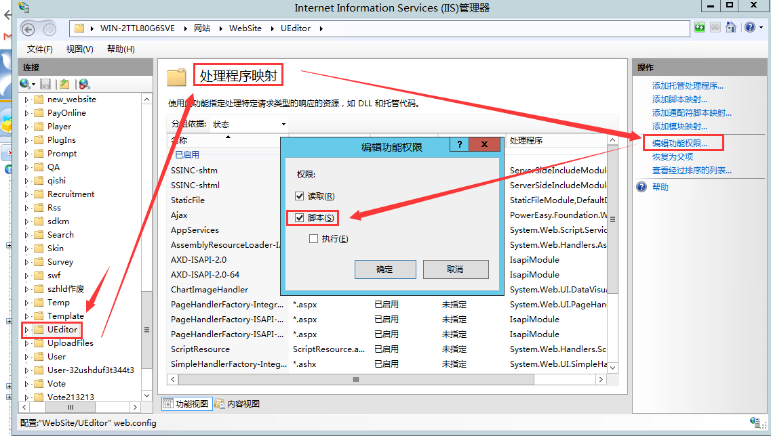Screen dimensions: 771x436
Task: Click the green refresh page icon
Action: (x=700, y=28)
